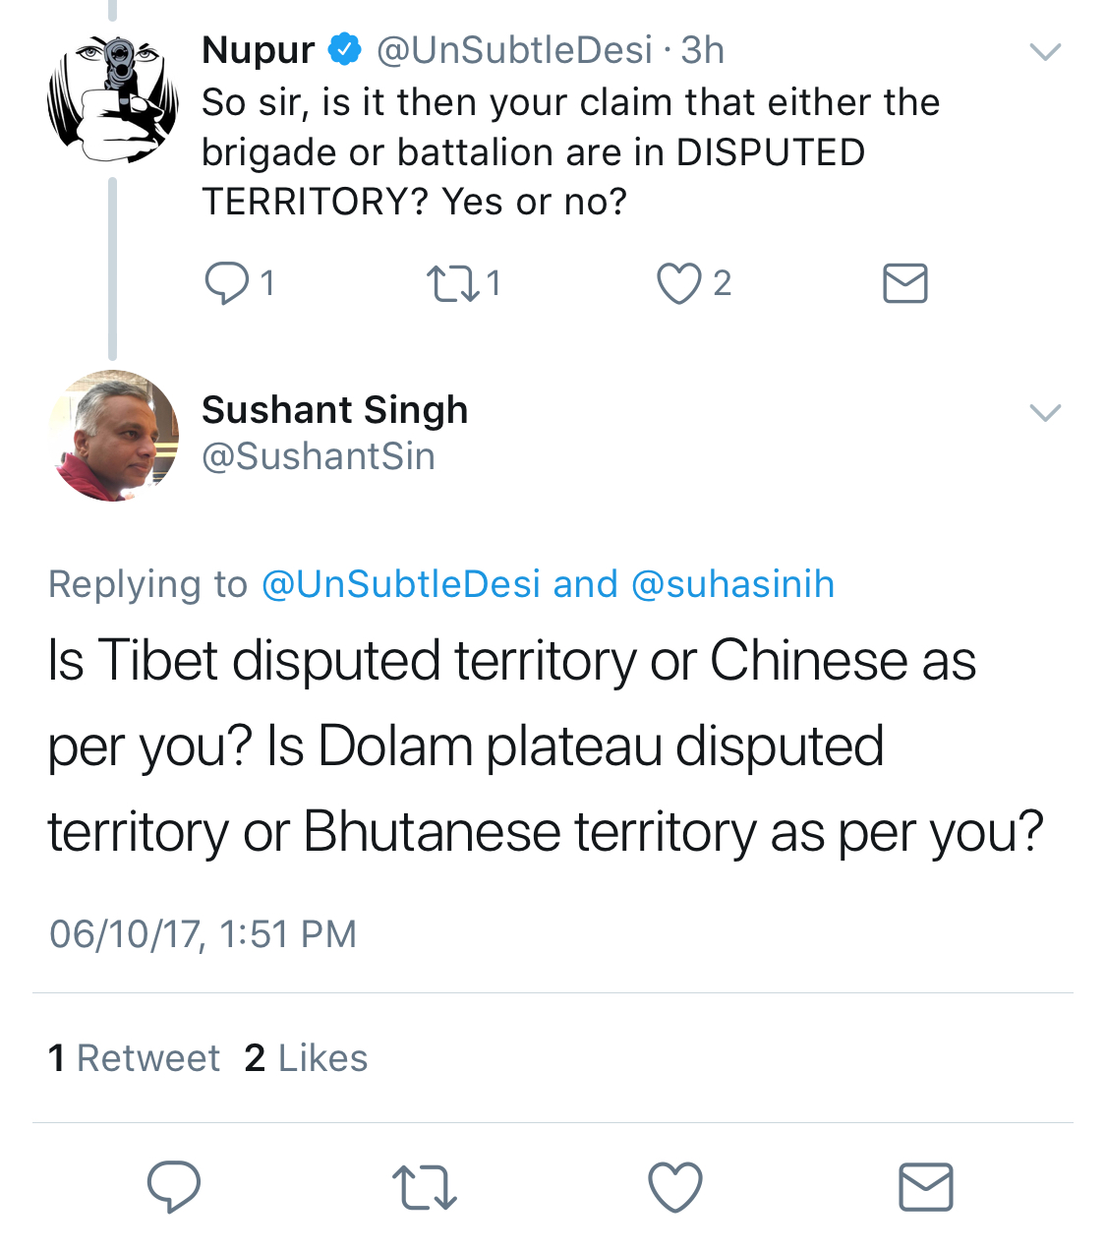Like Sushant Singh's tweet
1106x1252 pixels.
pos(675,1186)
